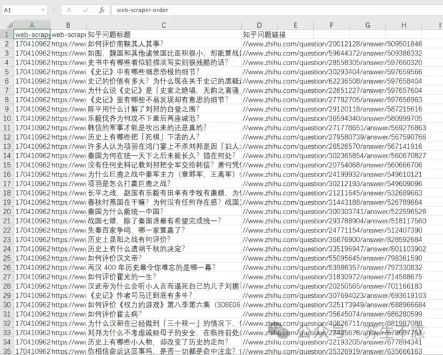This screenshot has height=355, width=443.
Task: Select column E header
Action: pyautogui.click(x=295, y=25)
